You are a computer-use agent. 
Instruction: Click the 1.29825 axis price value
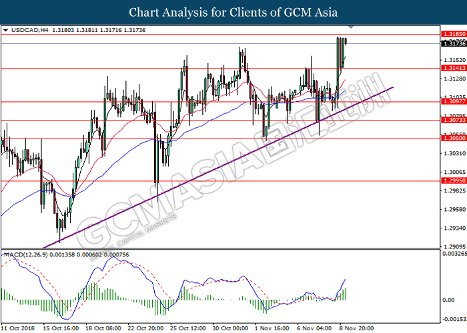pyautogui.click(x=454, y=191)
